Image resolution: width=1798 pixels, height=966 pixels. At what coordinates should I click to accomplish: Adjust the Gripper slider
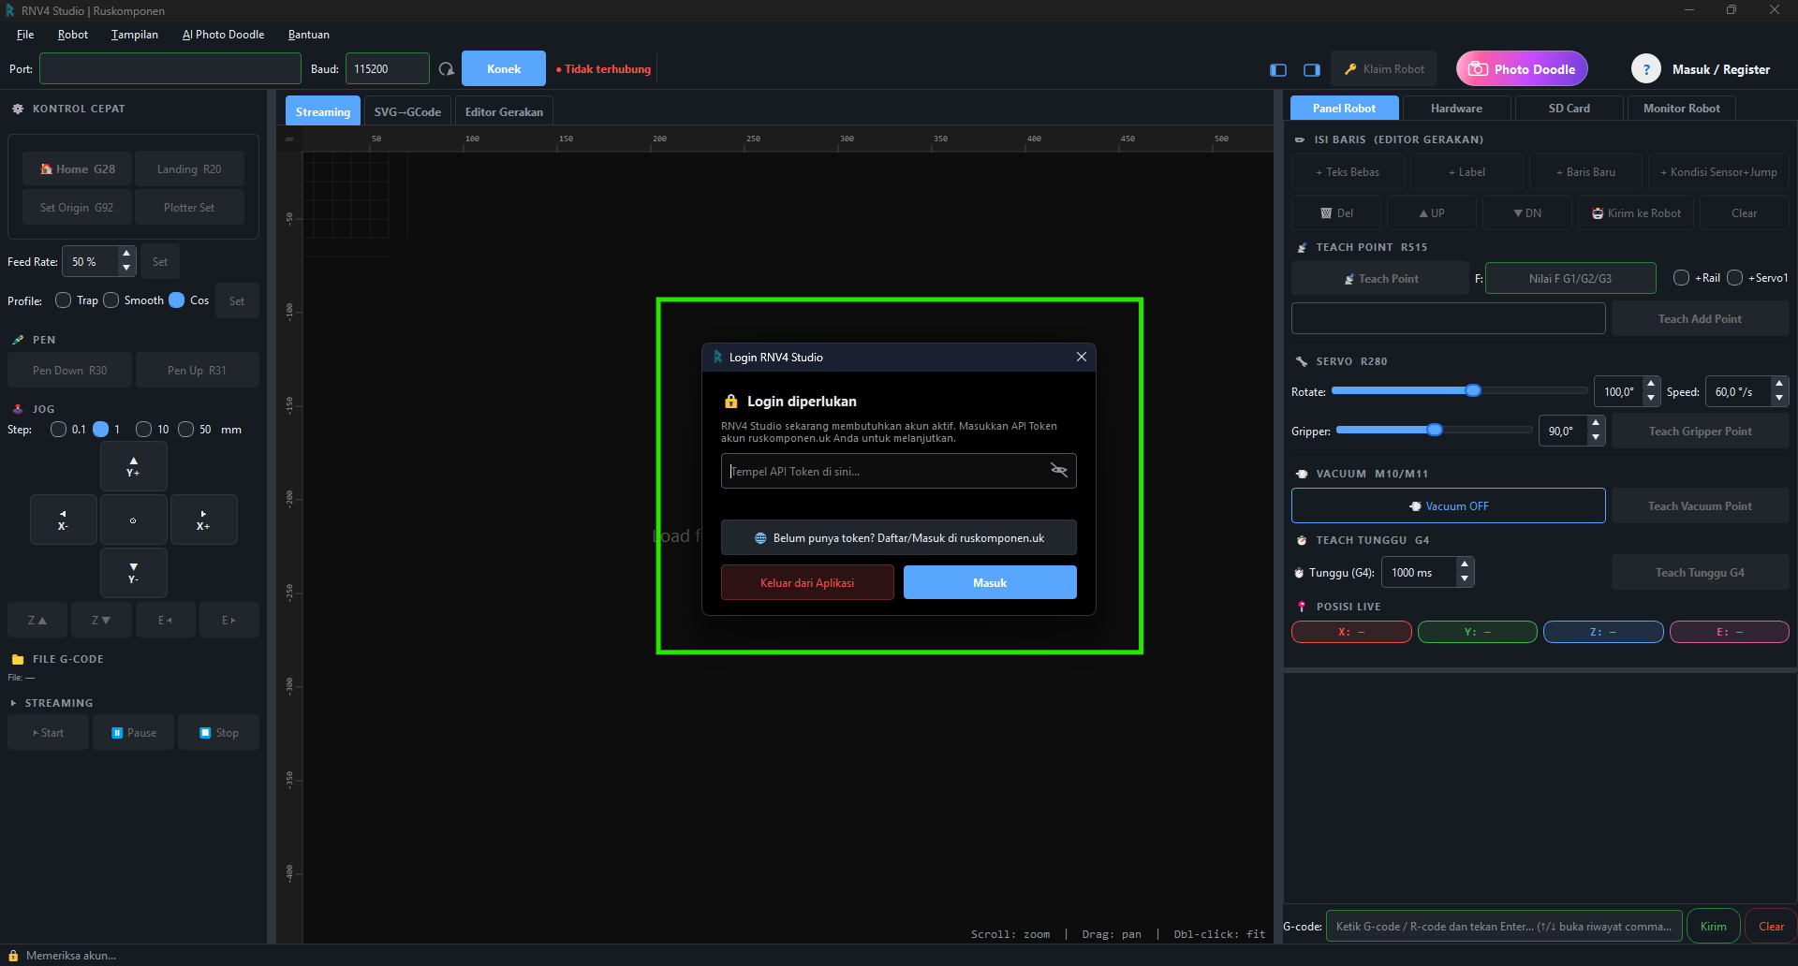1435,430
